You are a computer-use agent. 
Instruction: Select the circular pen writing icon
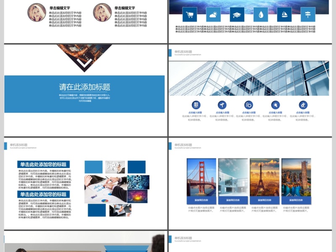(304, 105)
